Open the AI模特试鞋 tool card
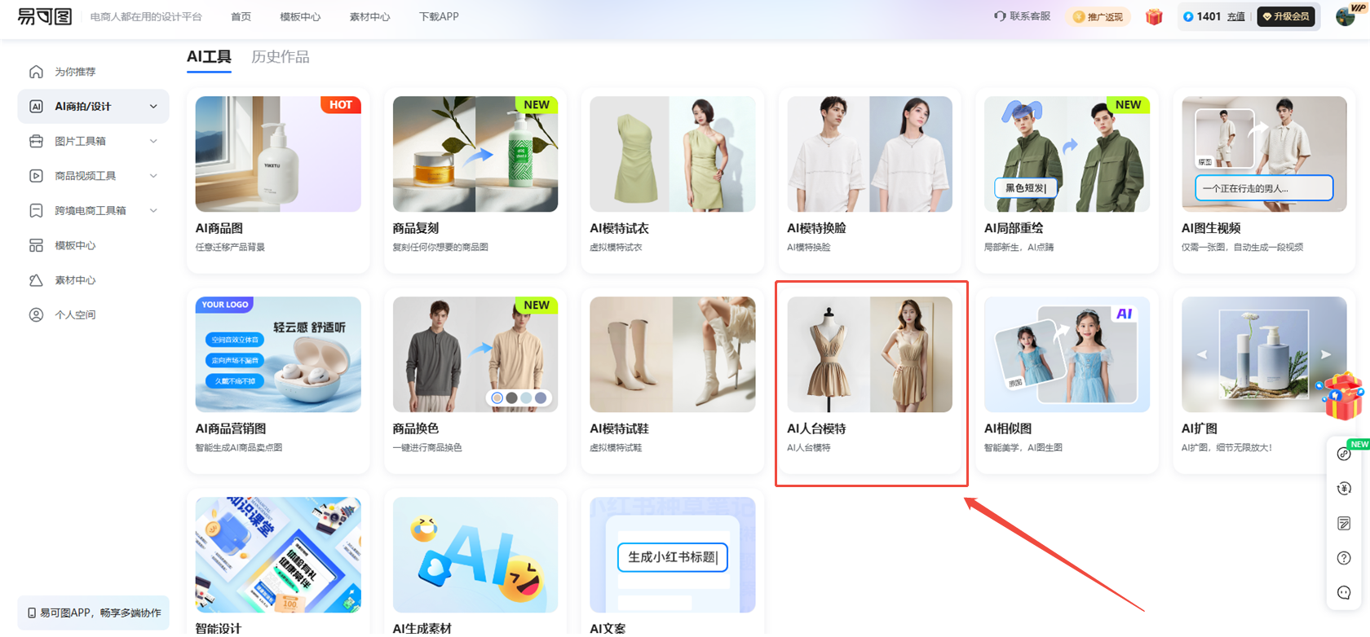 point(673,381)
